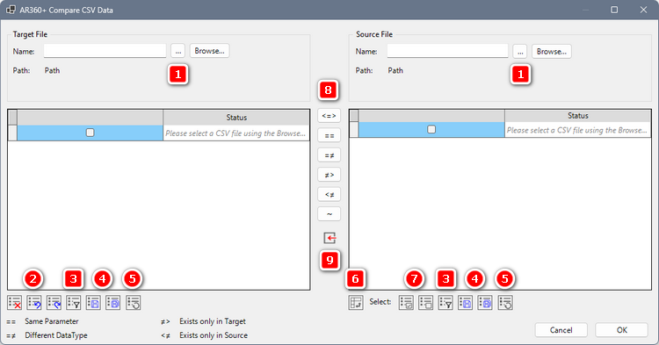Image resolution: width=659 pixels, height=345 pixels.
Task: Click the 'Different DataType' legend text
Action: coord(56,335)
